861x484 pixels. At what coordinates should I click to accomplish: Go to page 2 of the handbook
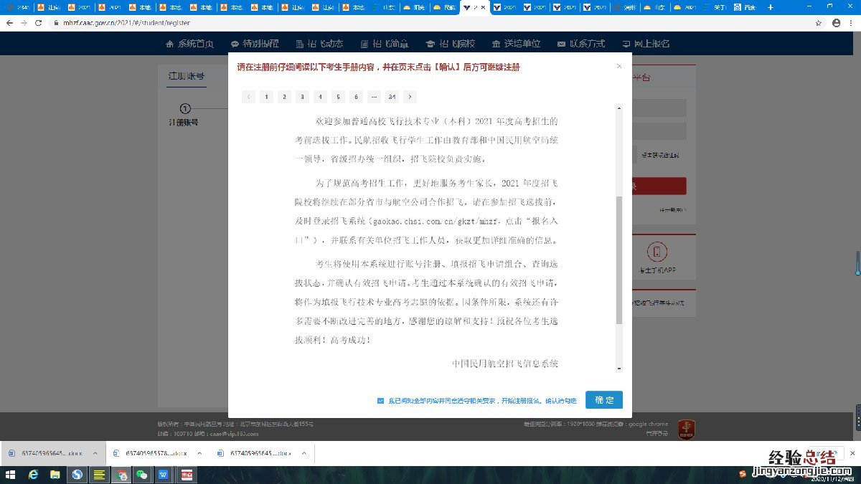pyautogui.click(x=284, y=97)
